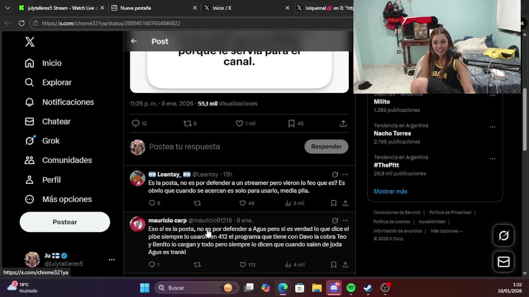Share the mauricio carp reply
This screenshot has width=529, height=297.
(345, 264)
